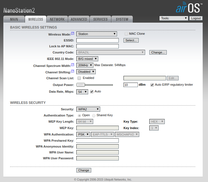Open the Tools dropdown menu
This screenshot has height=182, width=208.
[x=173, y=18]
